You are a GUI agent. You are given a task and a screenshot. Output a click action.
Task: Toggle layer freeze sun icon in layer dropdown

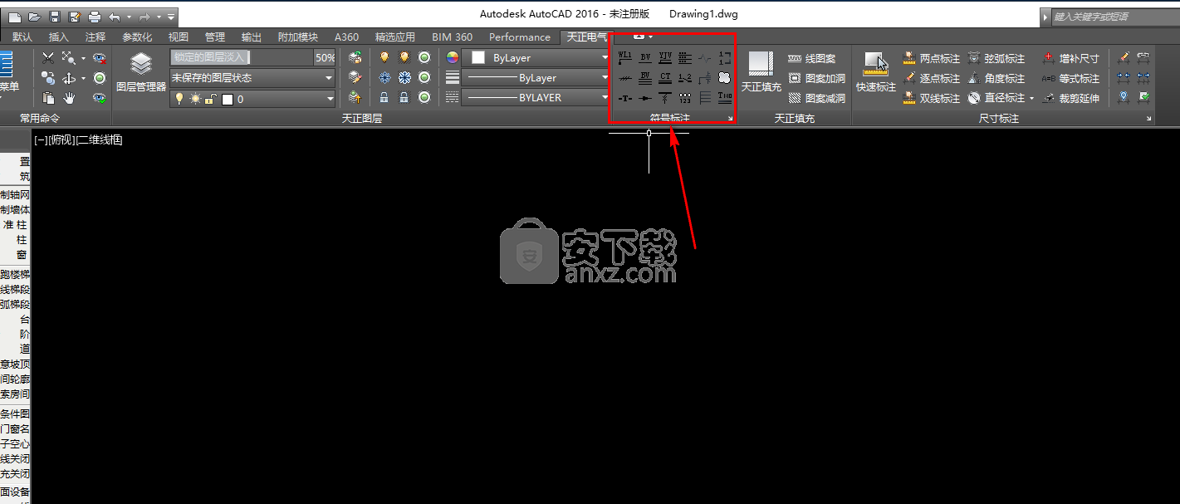195,99
